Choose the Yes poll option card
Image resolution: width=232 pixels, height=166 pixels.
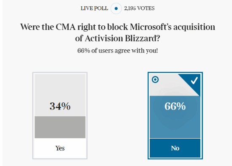60,115
